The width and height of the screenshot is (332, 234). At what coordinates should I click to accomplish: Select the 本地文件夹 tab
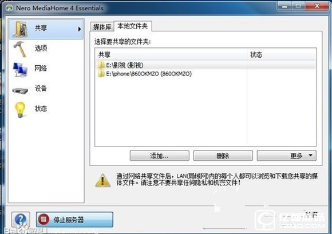coord(133,26)
